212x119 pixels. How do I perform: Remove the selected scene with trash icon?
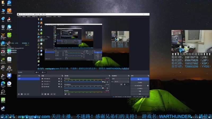(x=22, y=94)
